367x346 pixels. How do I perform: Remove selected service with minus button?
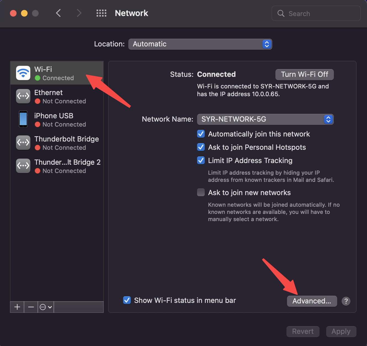31,307
